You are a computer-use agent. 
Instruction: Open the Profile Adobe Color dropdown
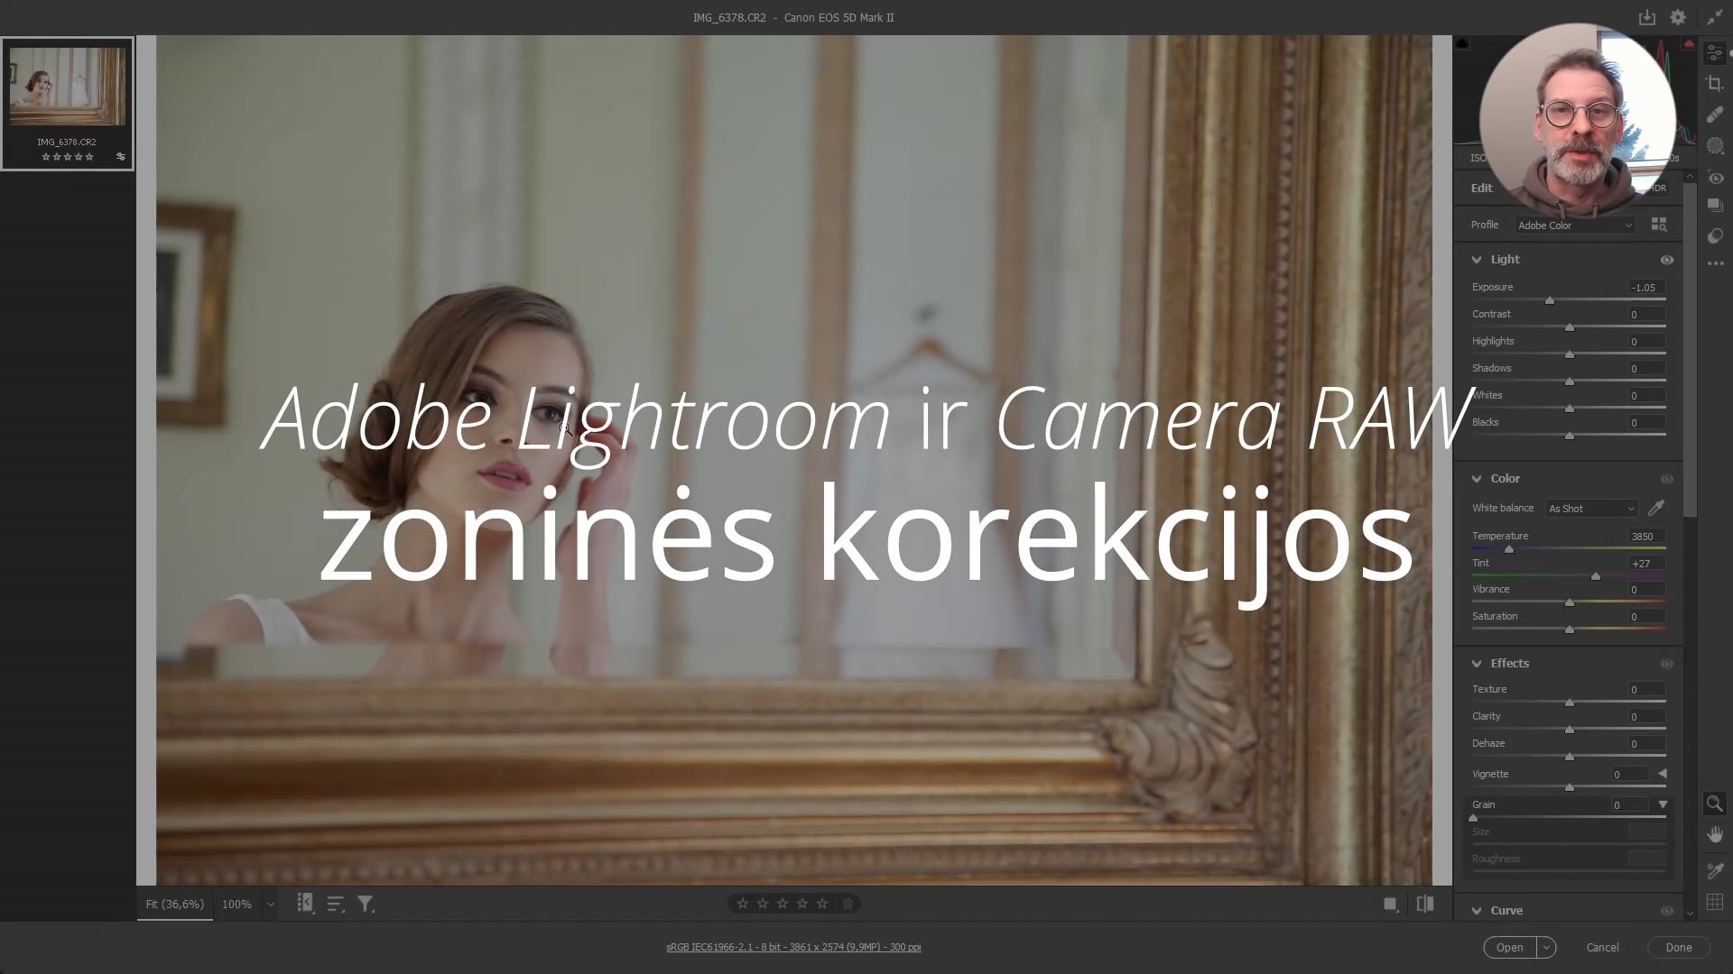pos(1575,225)
